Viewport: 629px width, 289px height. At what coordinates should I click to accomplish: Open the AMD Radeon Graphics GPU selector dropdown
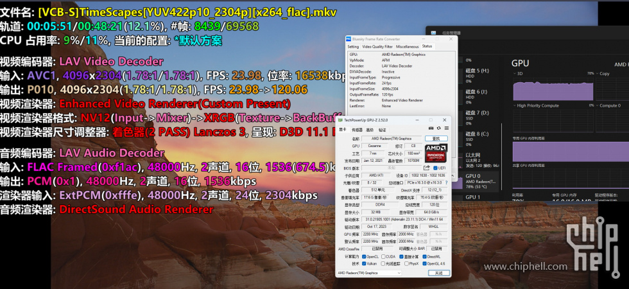[x=368, y=273]
